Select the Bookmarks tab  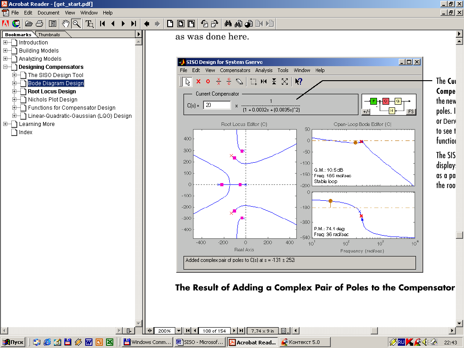click(18, 34)
